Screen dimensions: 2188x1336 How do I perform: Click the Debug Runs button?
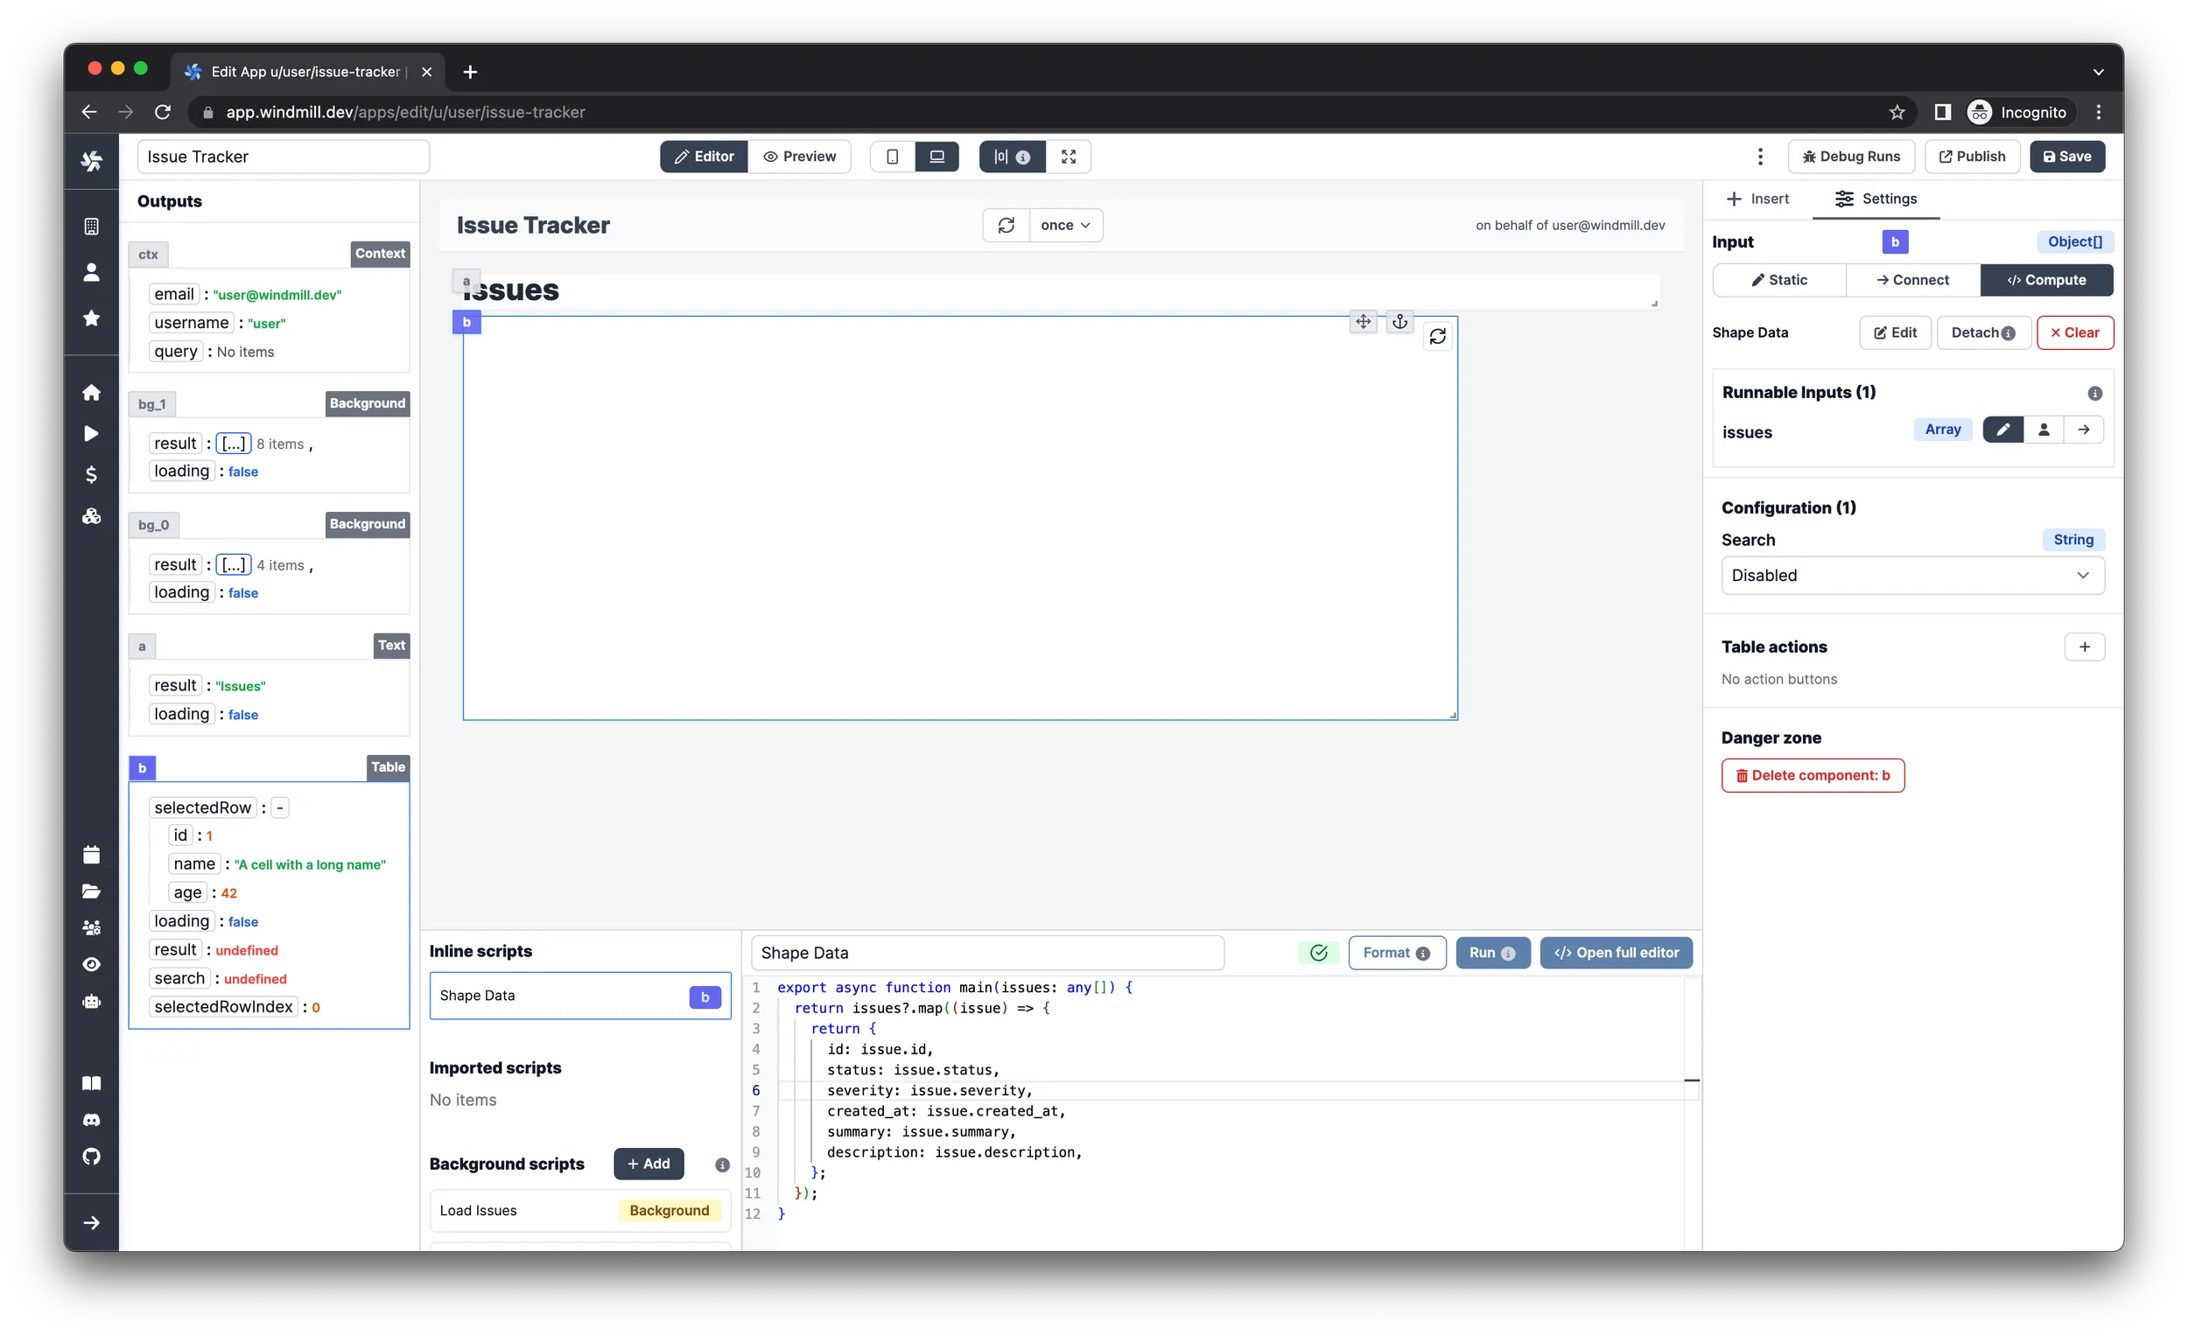coord(1850,157)
